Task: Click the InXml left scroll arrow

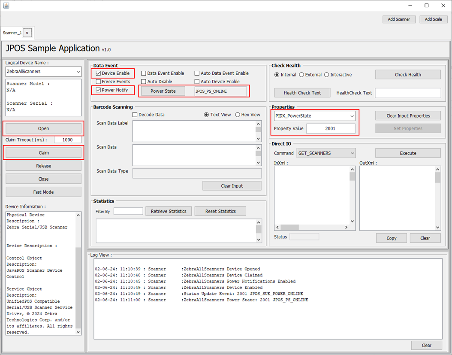Action: coord(277,228)
